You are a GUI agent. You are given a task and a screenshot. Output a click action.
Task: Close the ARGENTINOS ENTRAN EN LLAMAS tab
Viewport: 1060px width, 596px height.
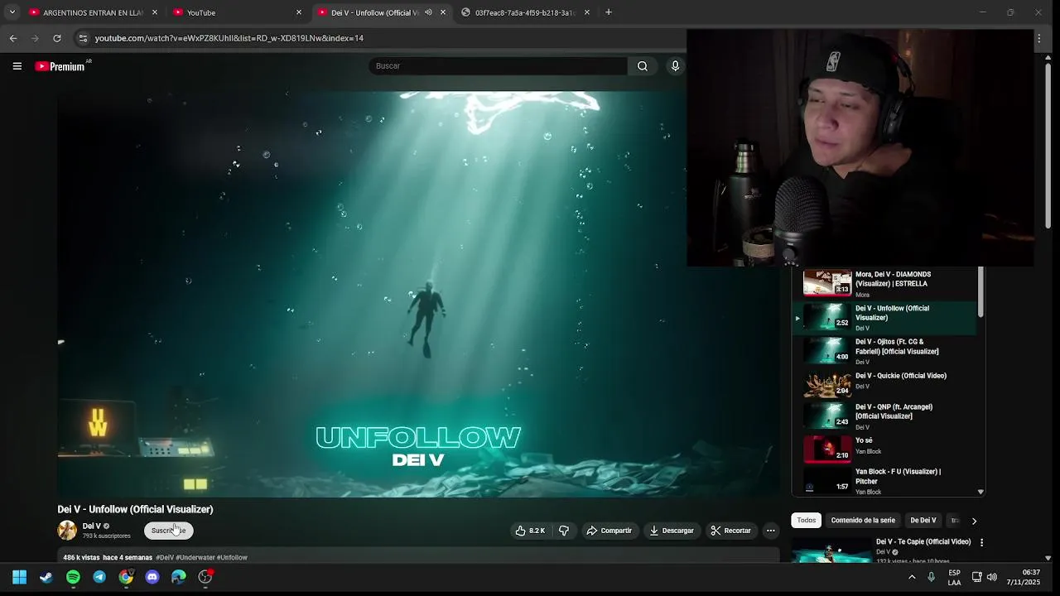pos(155,12)
